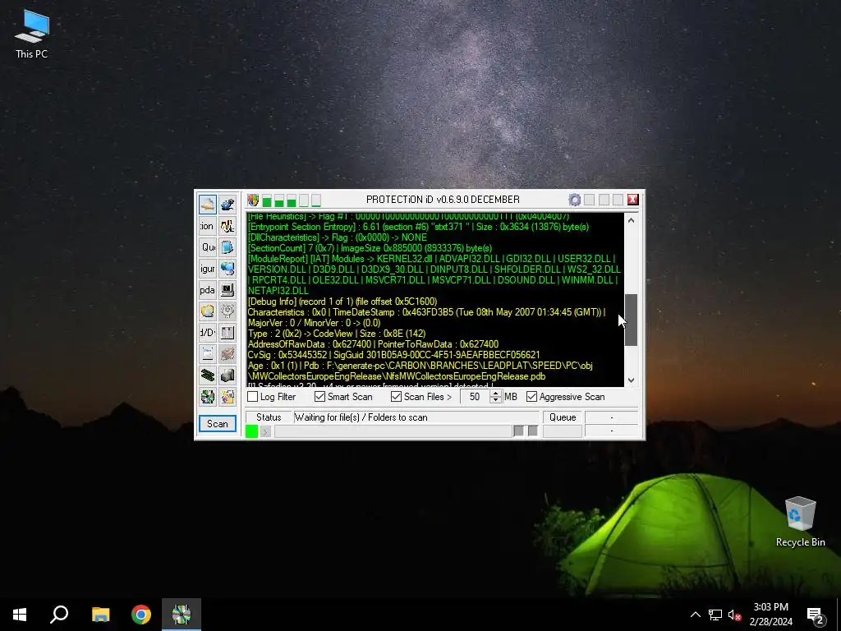Click the document page icon sidebar button
841x631 pixels.
[x=208, y=354]
